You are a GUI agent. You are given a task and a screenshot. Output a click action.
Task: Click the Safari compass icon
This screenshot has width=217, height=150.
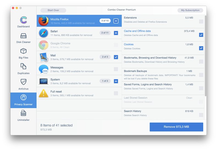coord(43,33)
